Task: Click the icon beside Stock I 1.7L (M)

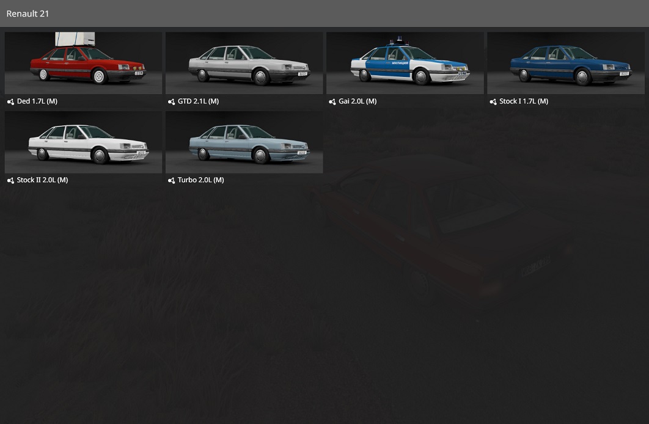Action: (493, 102)
